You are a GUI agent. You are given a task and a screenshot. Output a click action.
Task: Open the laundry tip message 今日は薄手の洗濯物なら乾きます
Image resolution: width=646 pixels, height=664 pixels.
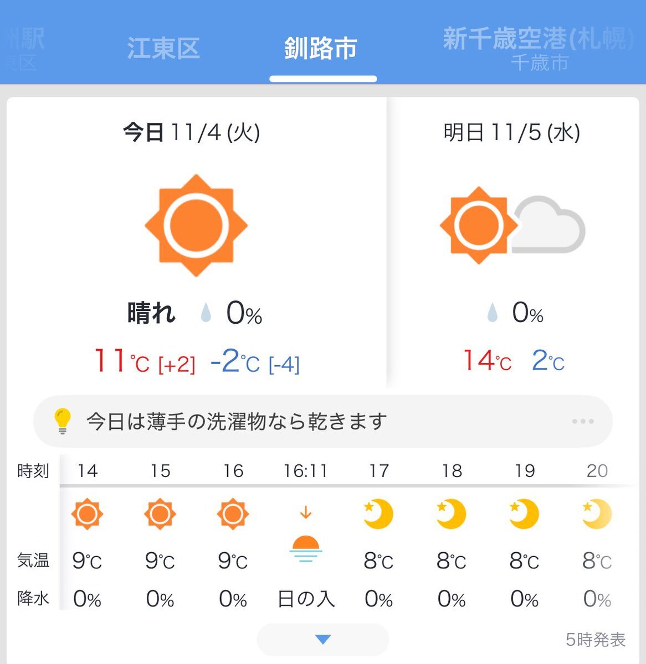tap(237, 422)
